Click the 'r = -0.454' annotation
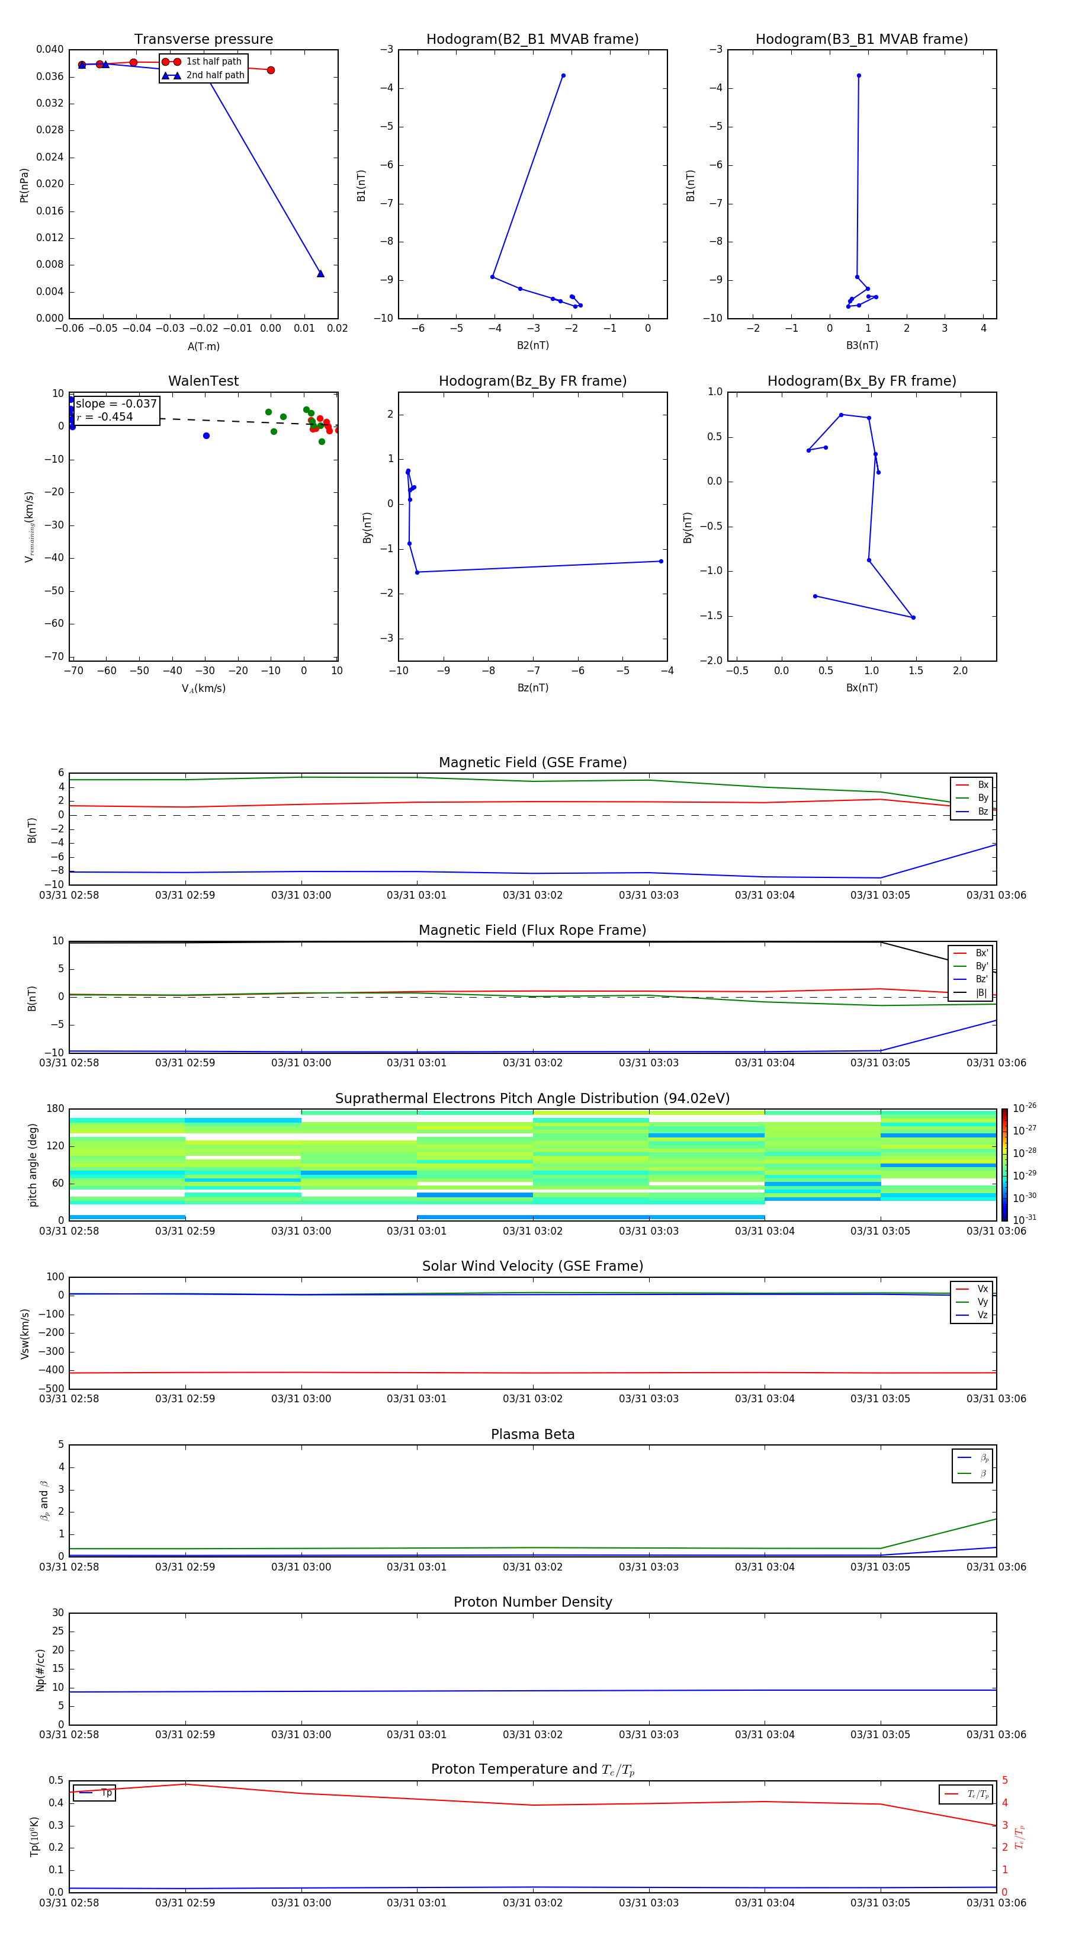The height and width of the screenshot is (1955, 1066). coord(105,416)
